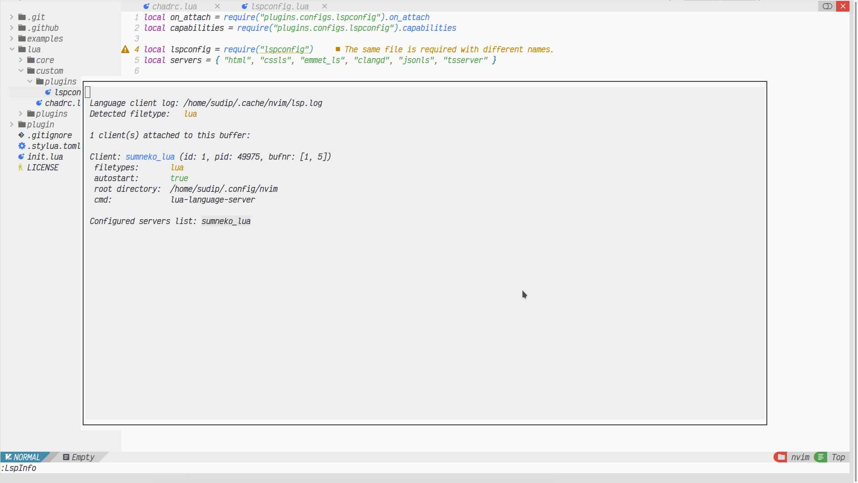The image size is (858, 483).
Task: Click the red folder icon in the statusline
Action: 780,457
